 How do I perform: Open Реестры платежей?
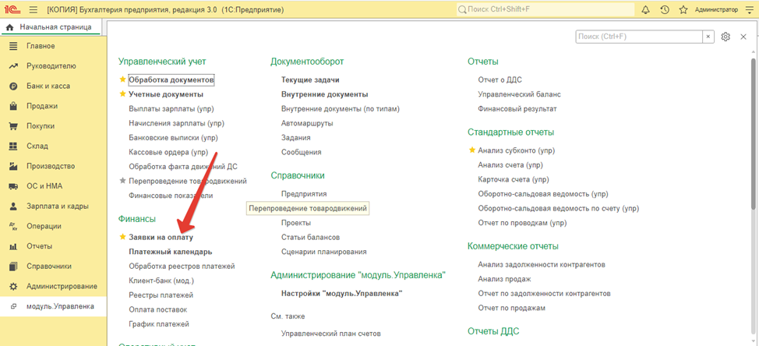(161, 295)
